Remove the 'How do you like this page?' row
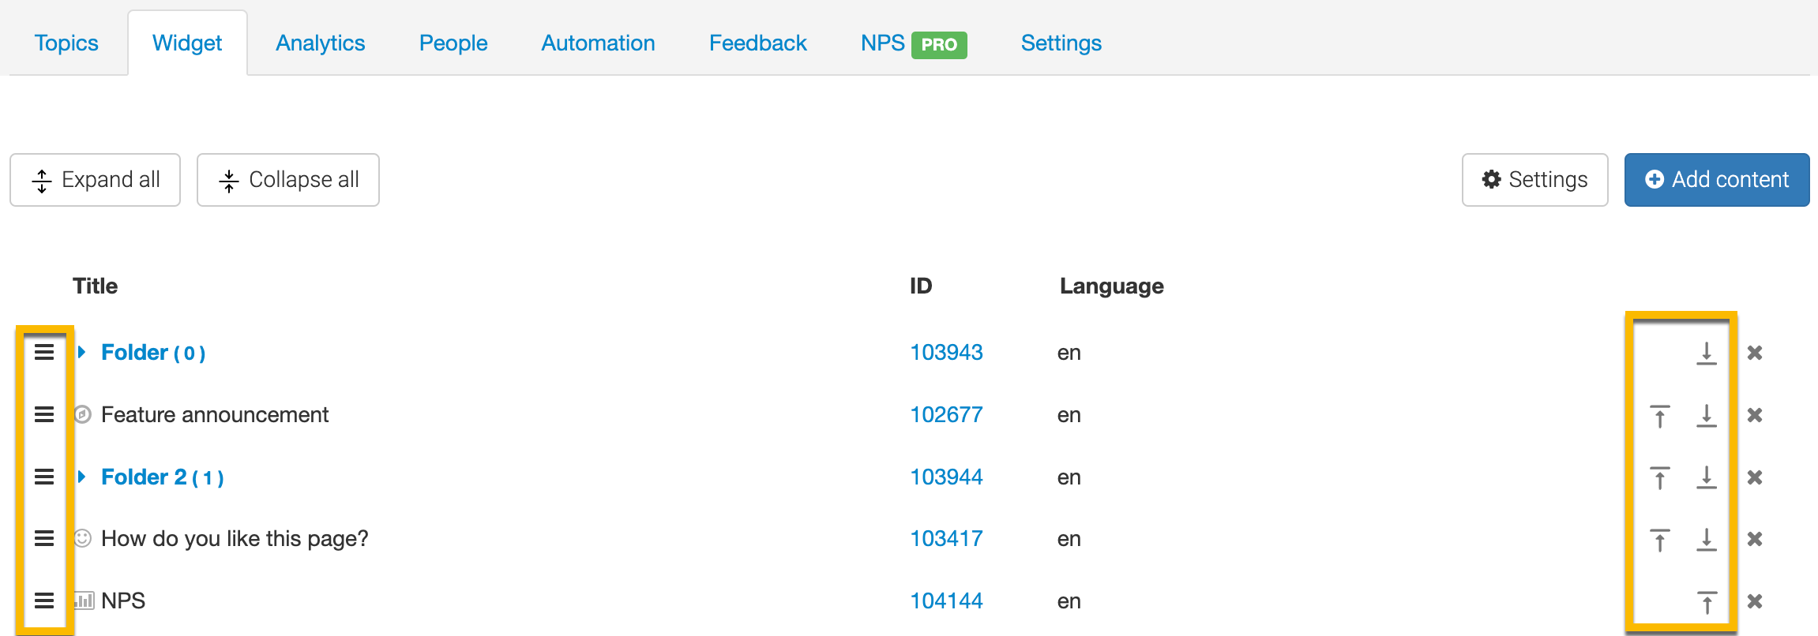Screen dimensions: 1818x636 point(1755,539)
